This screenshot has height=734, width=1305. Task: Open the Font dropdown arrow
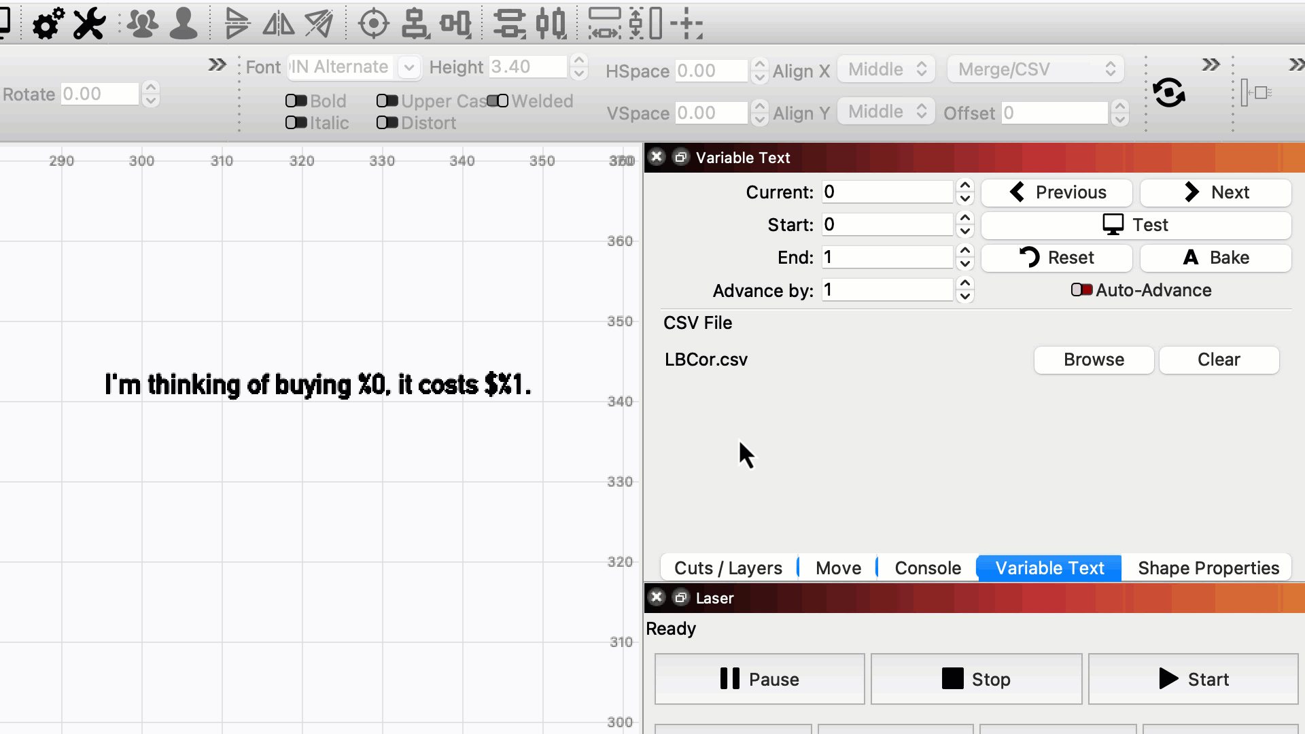pyautogui.click(x=408, y=67)
